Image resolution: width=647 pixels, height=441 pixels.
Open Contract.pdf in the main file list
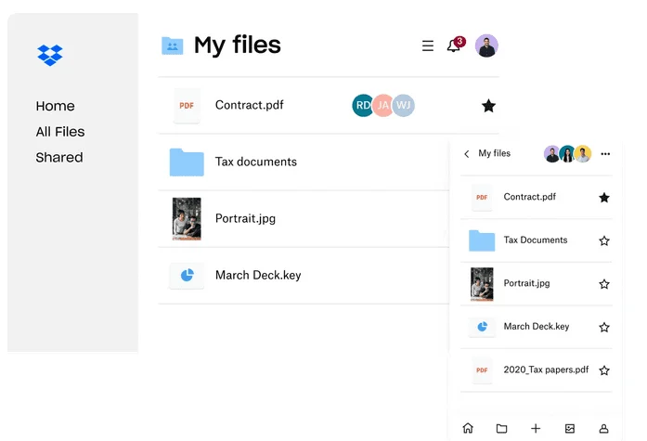click(x=249, y=105)
